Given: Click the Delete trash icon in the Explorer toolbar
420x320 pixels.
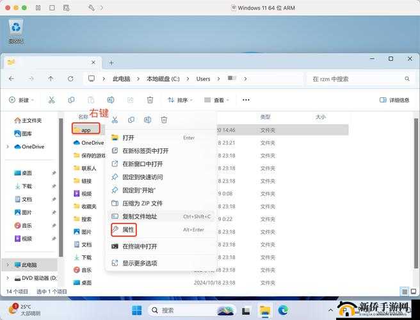Looking at the screenshot, I should tap(150, 100).
